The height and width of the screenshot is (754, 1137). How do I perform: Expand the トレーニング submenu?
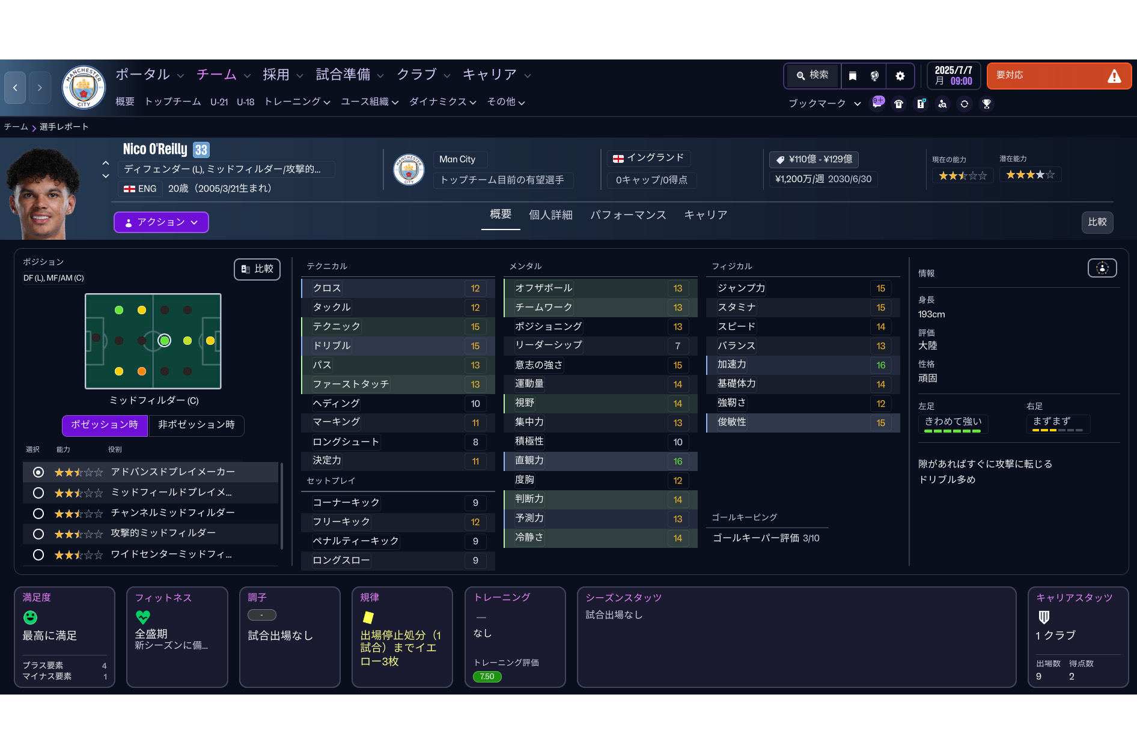pyautogui.click(x=297, y=102)
